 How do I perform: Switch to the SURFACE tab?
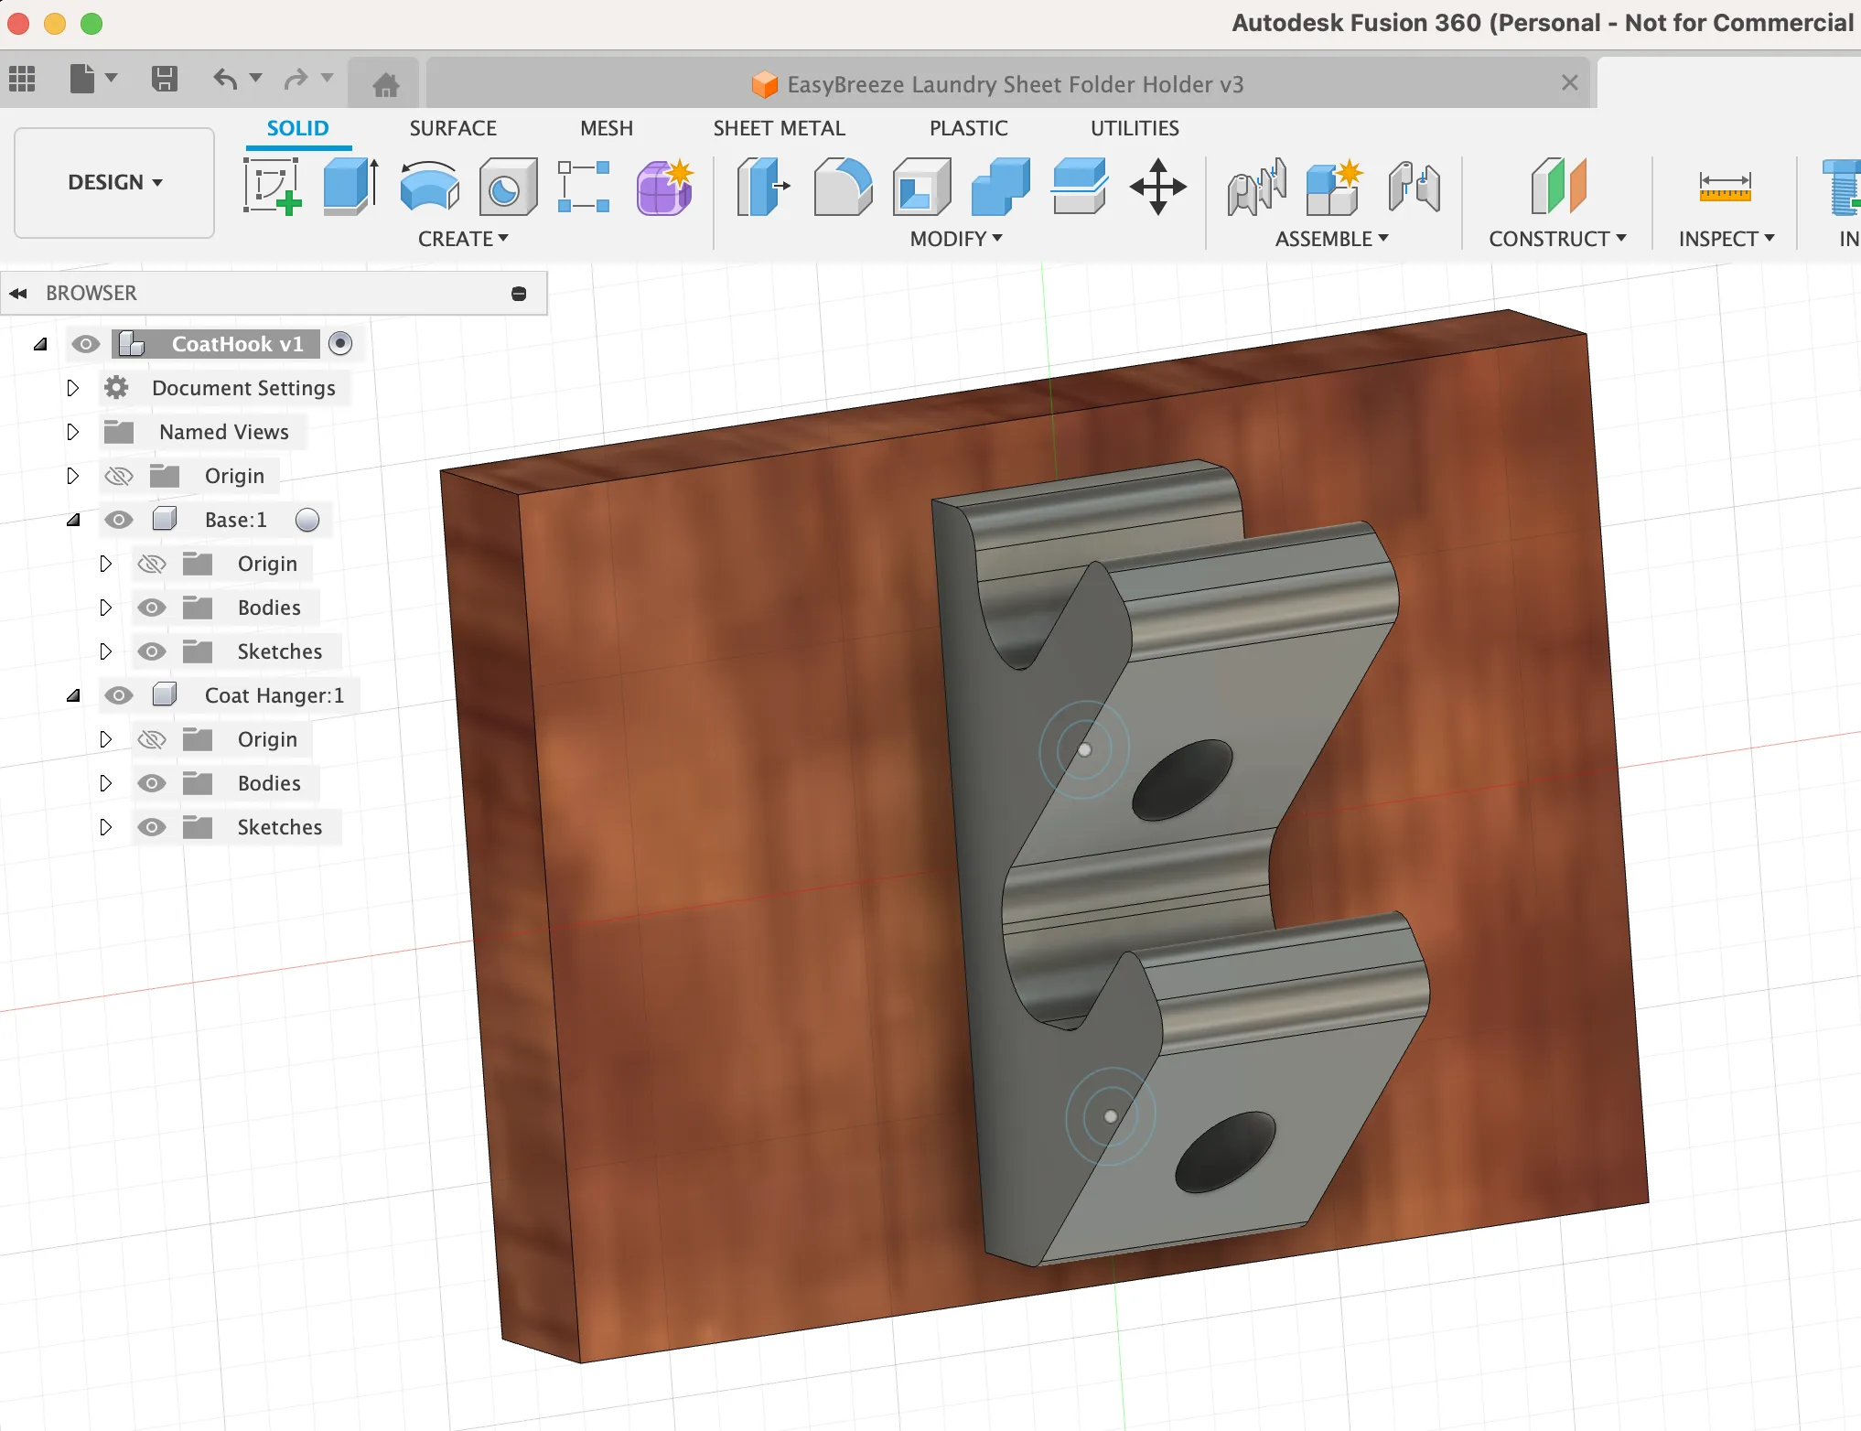pos(453,128)
